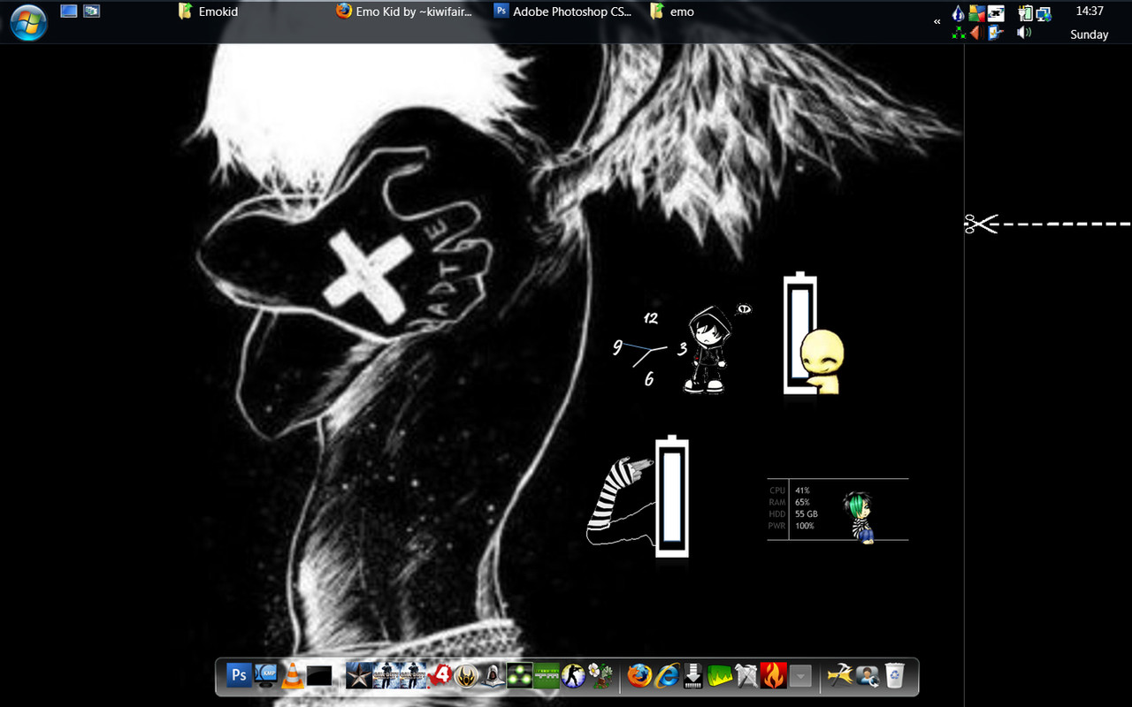Open AVG antivirus tray icon
The width and height of the screenshot is (1132, 707).
(977, 13)
